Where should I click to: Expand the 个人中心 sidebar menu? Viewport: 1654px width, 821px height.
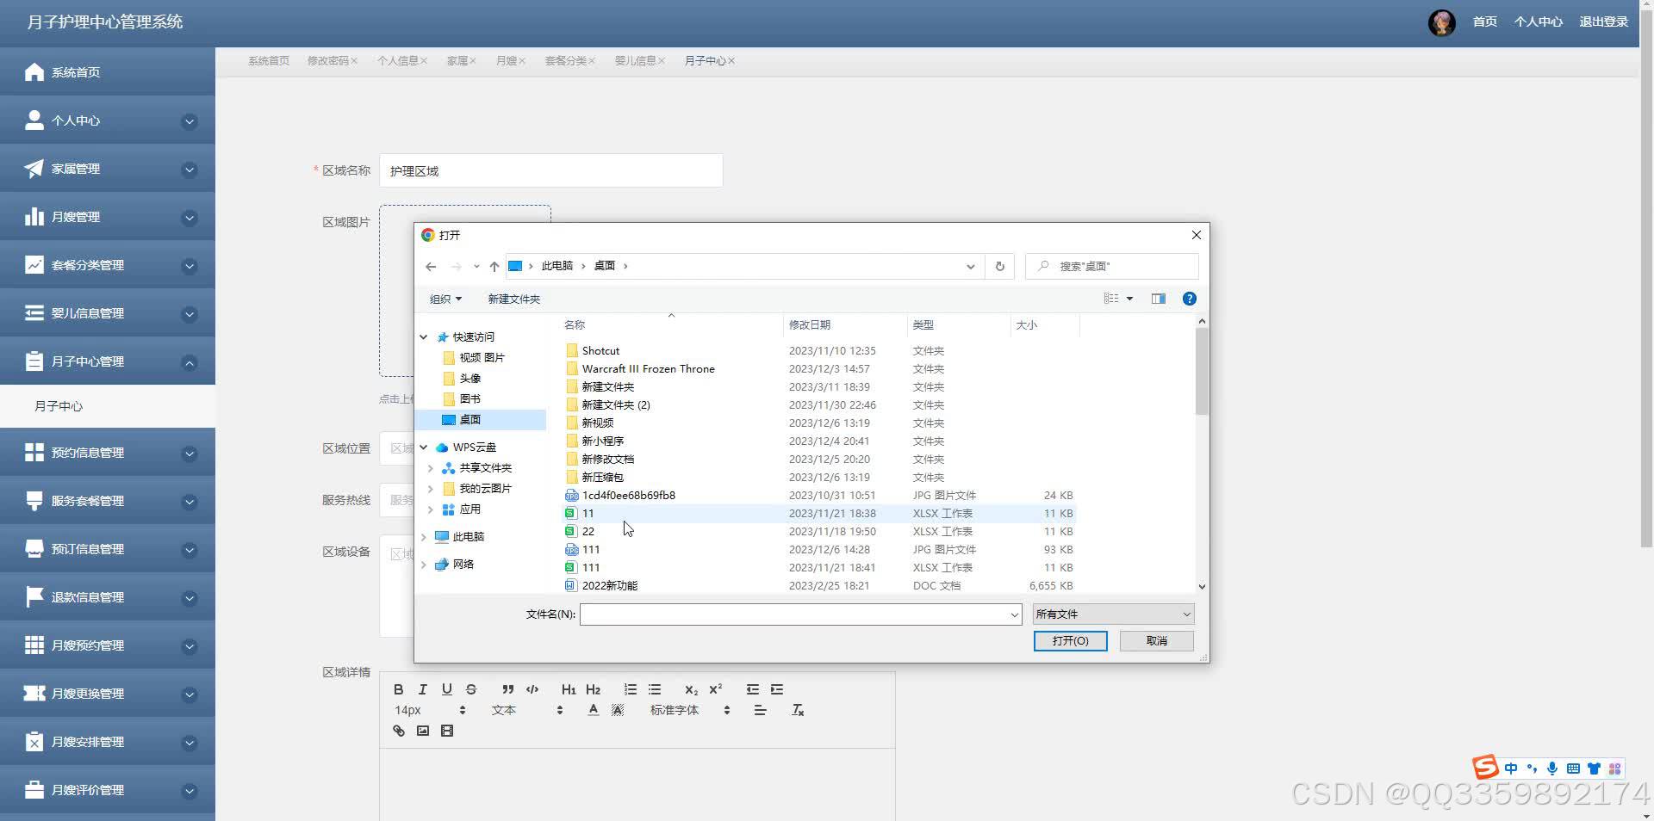tap(108, 120)
